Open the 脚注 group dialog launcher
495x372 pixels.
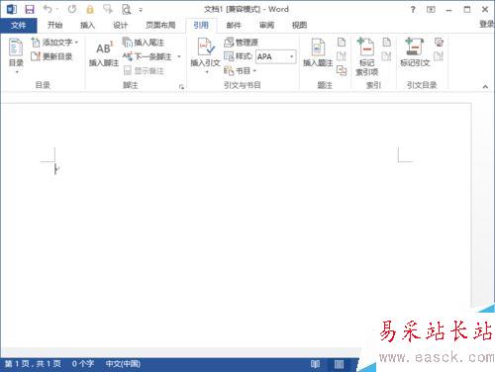pyautogui.click(x=181, y=87)
